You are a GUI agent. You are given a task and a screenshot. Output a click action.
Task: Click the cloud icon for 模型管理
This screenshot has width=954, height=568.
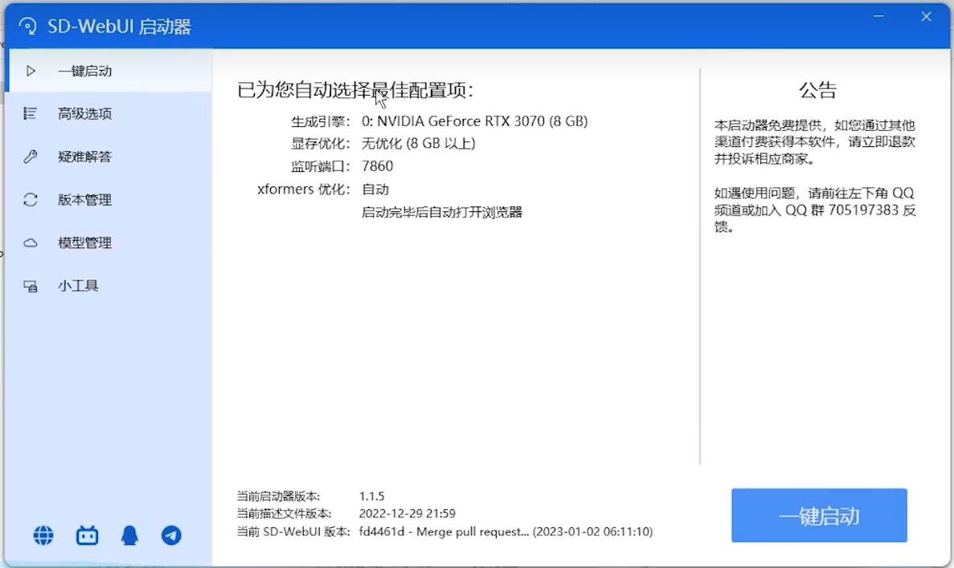31,243
